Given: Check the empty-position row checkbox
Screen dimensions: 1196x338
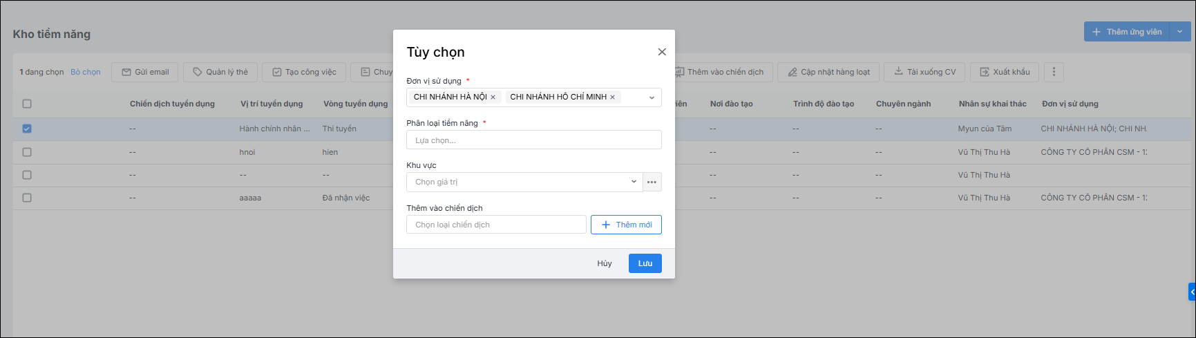Looking at the screenshot, I should [x=27, y=175].
